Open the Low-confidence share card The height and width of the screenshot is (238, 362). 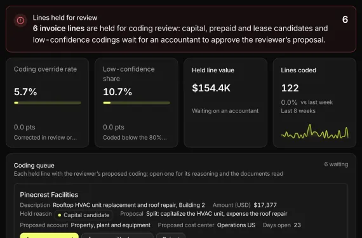(x=137, y=103)
